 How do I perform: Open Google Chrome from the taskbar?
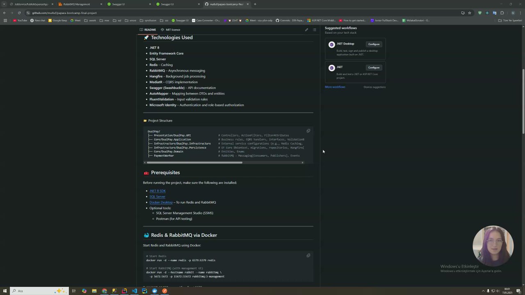(104, 291)
